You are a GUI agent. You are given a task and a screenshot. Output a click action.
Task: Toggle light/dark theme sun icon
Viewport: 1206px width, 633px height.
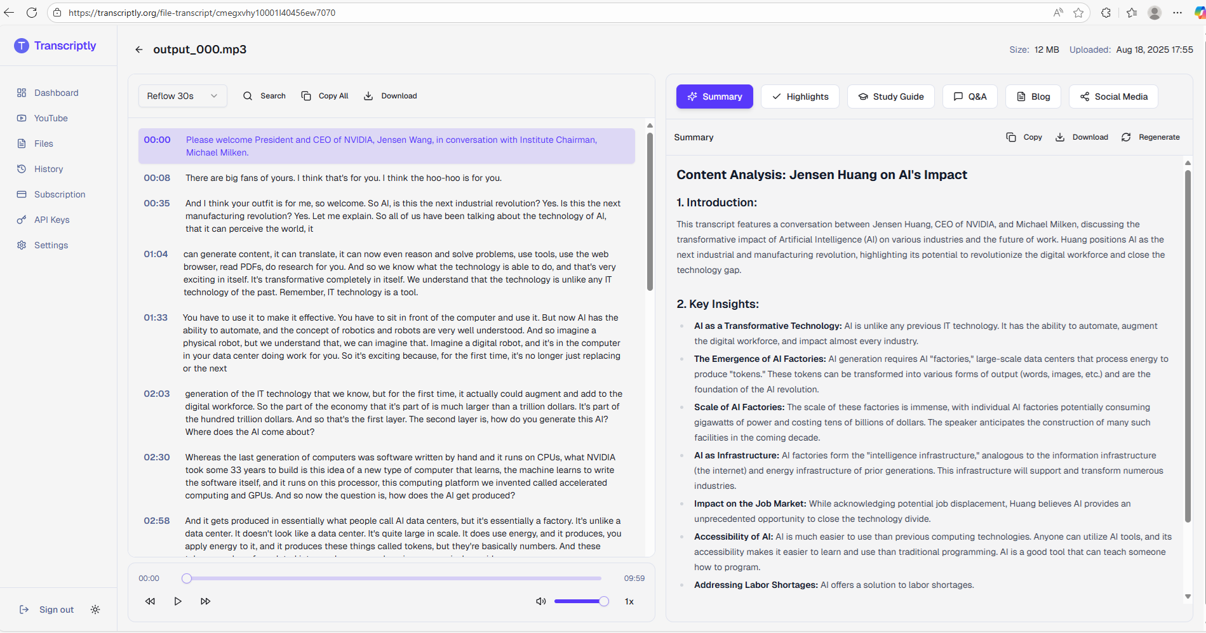95,610
